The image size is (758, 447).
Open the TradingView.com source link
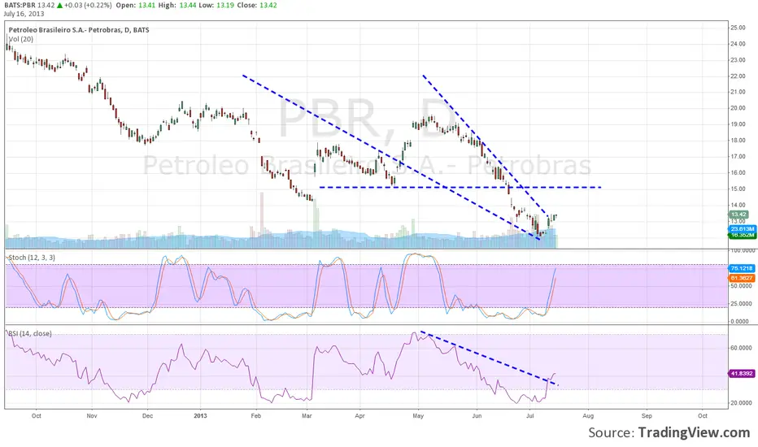695,432
